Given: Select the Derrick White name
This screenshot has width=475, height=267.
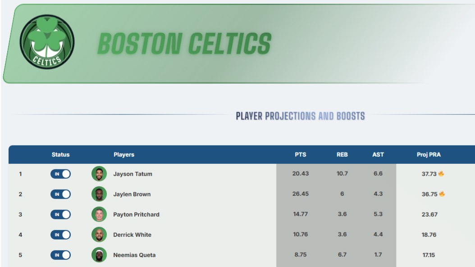Looking at the screenshot, I should (132, 235).
